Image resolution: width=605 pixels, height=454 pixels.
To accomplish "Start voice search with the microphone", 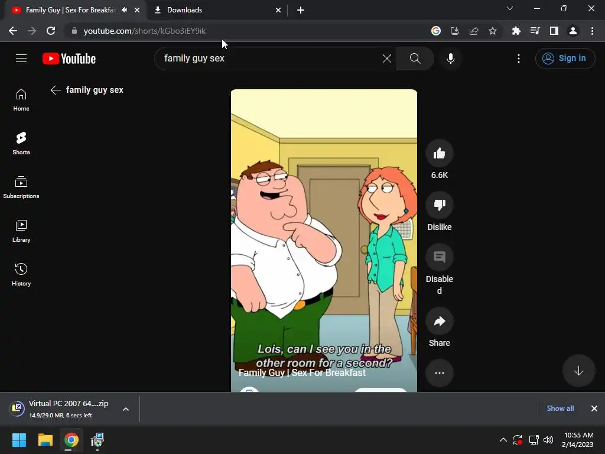I will [450, 59].
